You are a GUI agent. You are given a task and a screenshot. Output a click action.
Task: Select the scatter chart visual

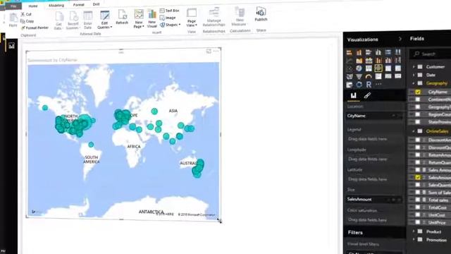[x=350, y=68]
